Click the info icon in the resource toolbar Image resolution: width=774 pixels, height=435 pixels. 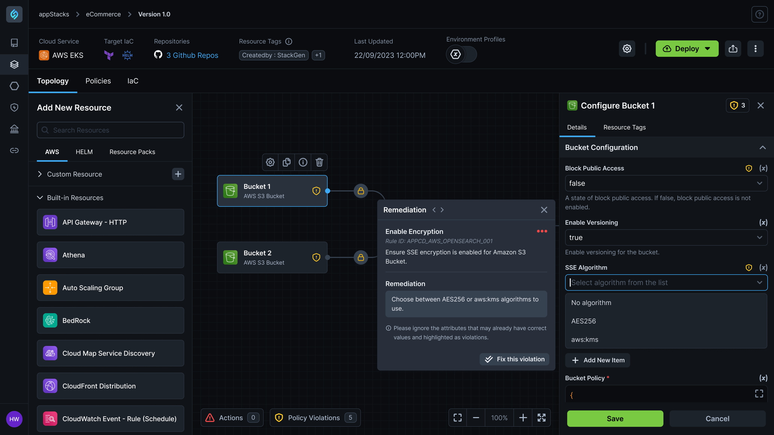(x=303, y=161)
